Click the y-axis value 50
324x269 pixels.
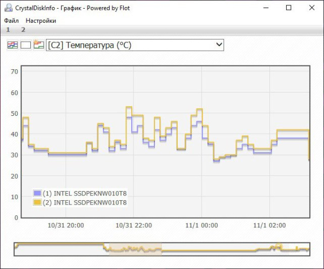(x=15, y=114)
